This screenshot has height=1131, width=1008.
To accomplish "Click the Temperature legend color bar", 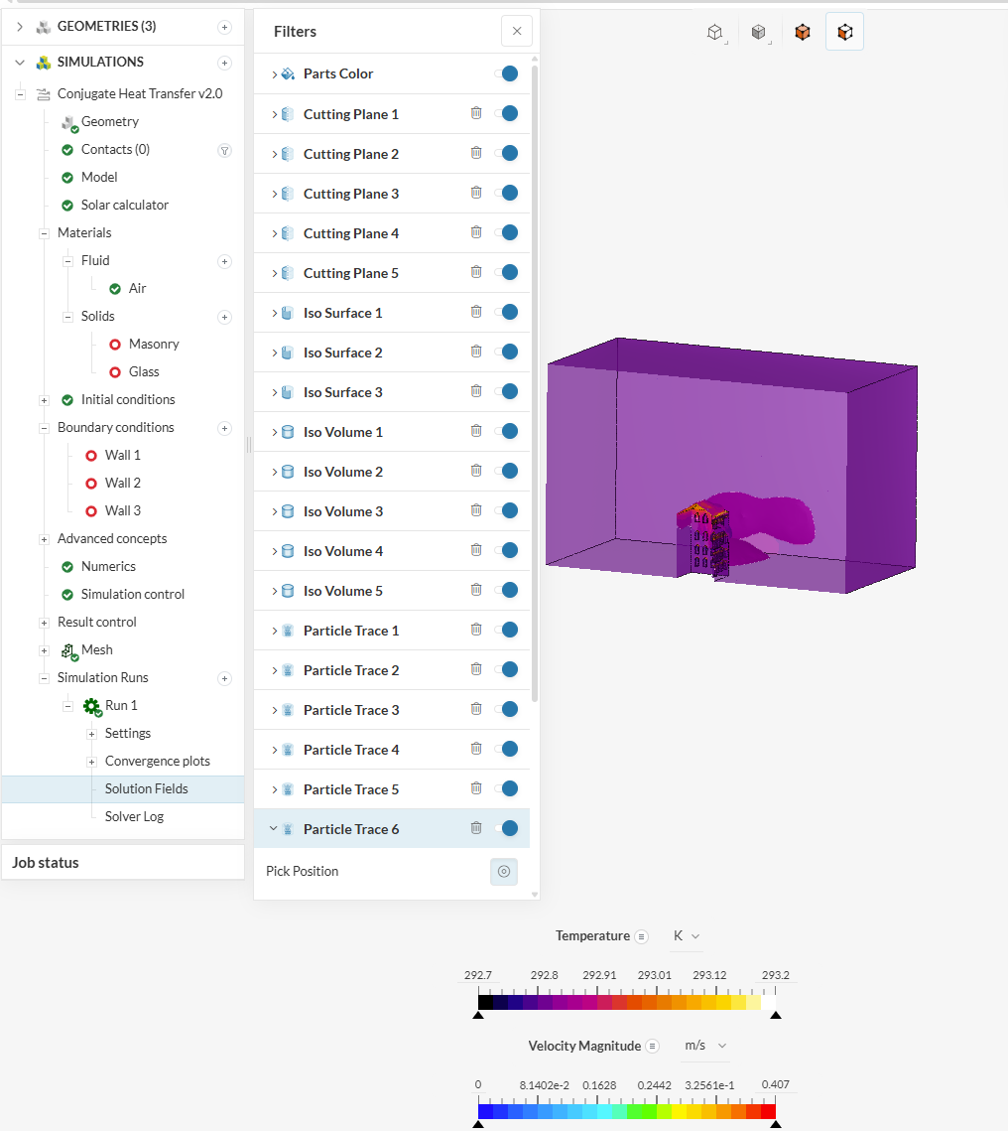I will click(x=627, y=1002).
